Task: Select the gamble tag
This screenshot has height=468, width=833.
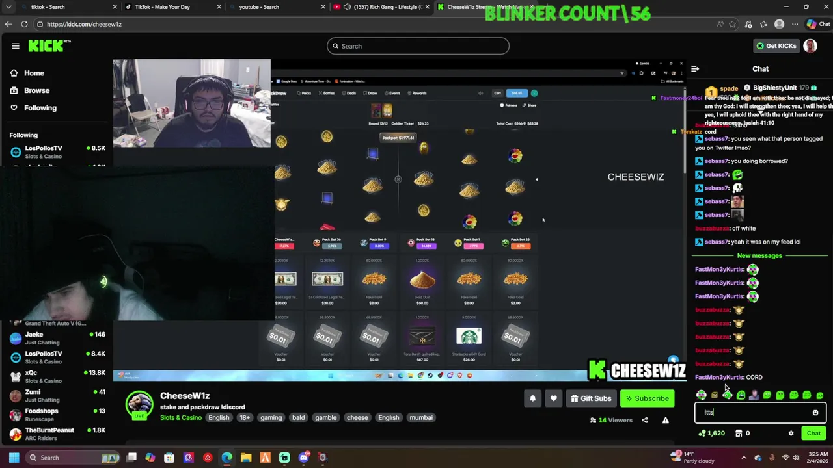Action: [x=326, y=418]
